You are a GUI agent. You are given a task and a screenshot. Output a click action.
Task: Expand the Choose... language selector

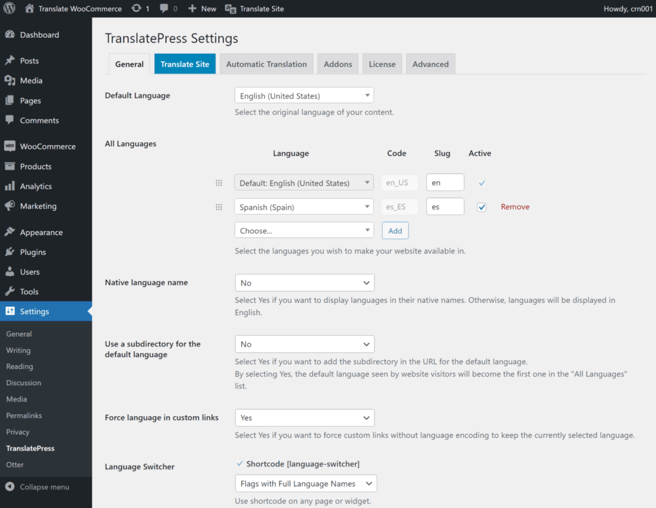click(x=304, y=230)
